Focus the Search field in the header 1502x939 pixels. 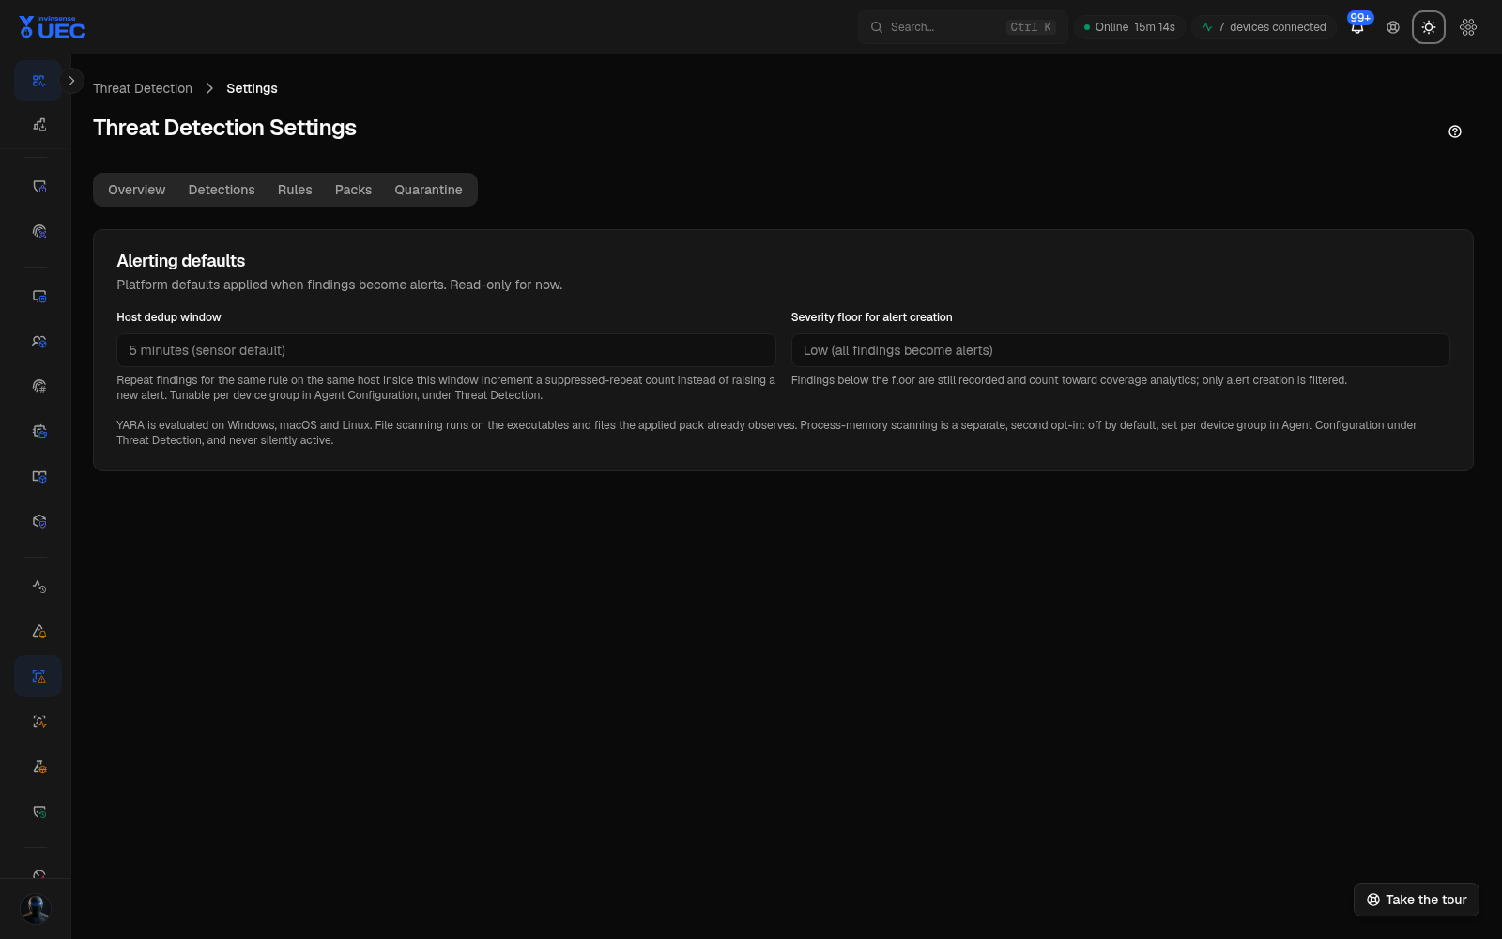point(963,27)
